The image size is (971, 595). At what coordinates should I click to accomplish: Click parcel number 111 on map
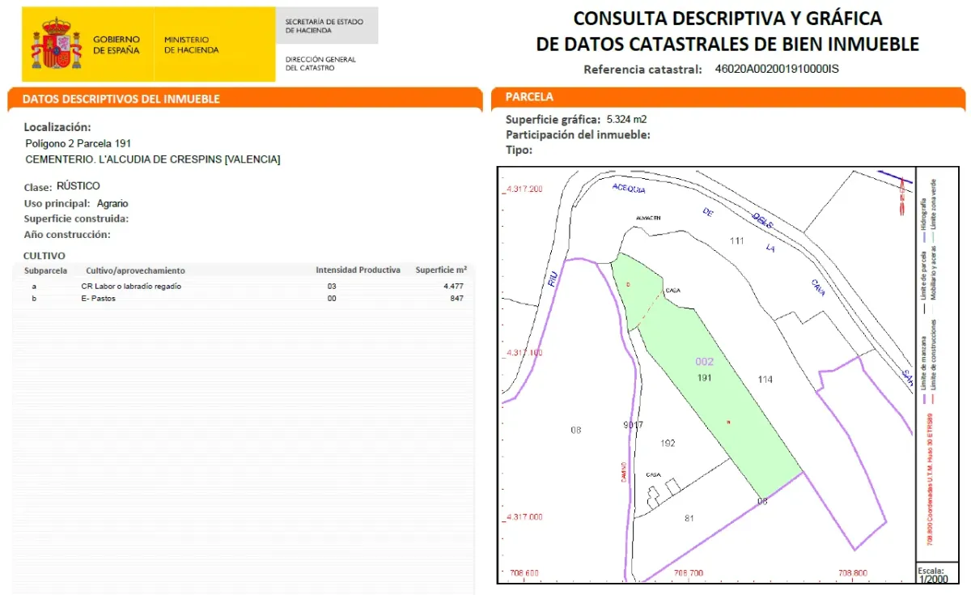click(x=736, y=241)
